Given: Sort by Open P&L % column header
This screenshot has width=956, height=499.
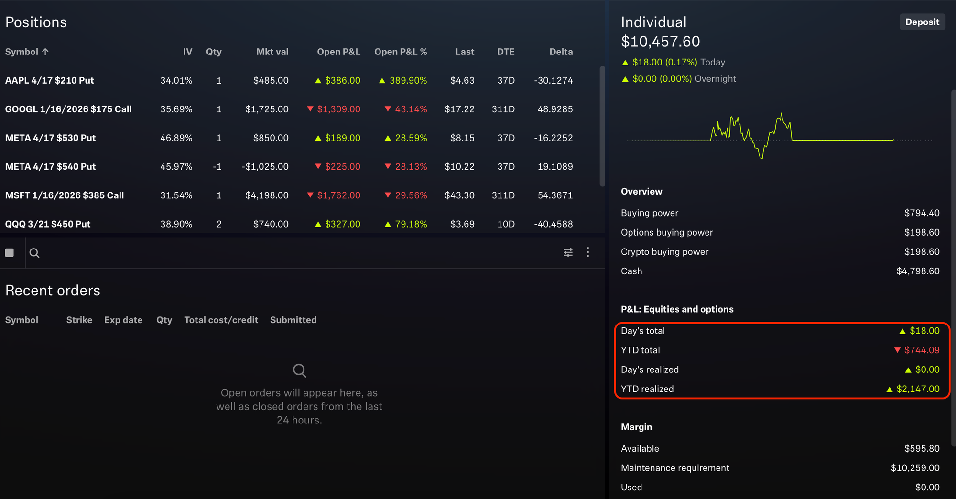Looking at the screenshot, I should [401, 52].
